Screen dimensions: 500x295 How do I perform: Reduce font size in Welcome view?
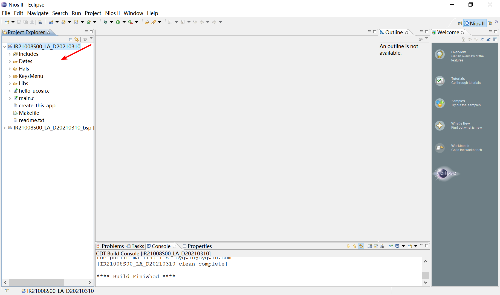tap(482, 39)
